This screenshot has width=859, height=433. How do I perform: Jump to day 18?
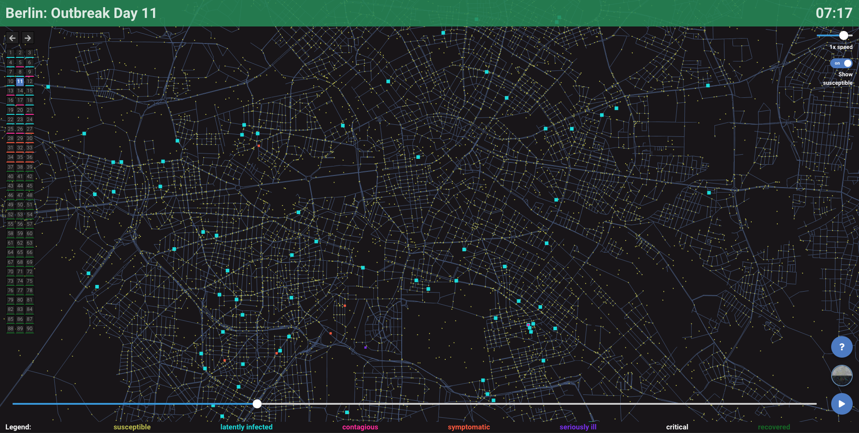tap(30, 101)
